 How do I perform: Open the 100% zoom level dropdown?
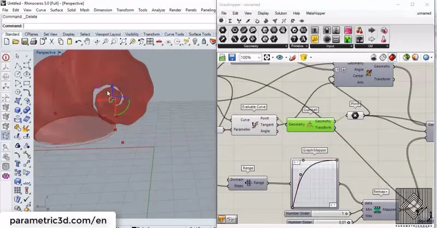[258, 57]
